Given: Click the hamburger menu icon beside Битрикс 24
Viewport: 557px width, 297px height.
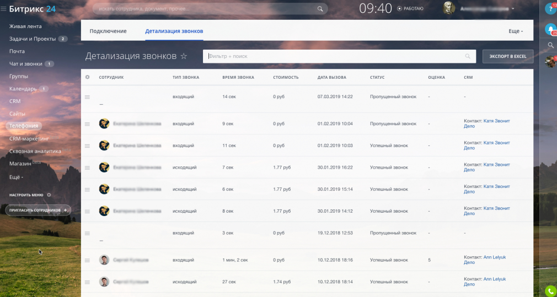Looking at the screenshot, I should pos(4,9).
